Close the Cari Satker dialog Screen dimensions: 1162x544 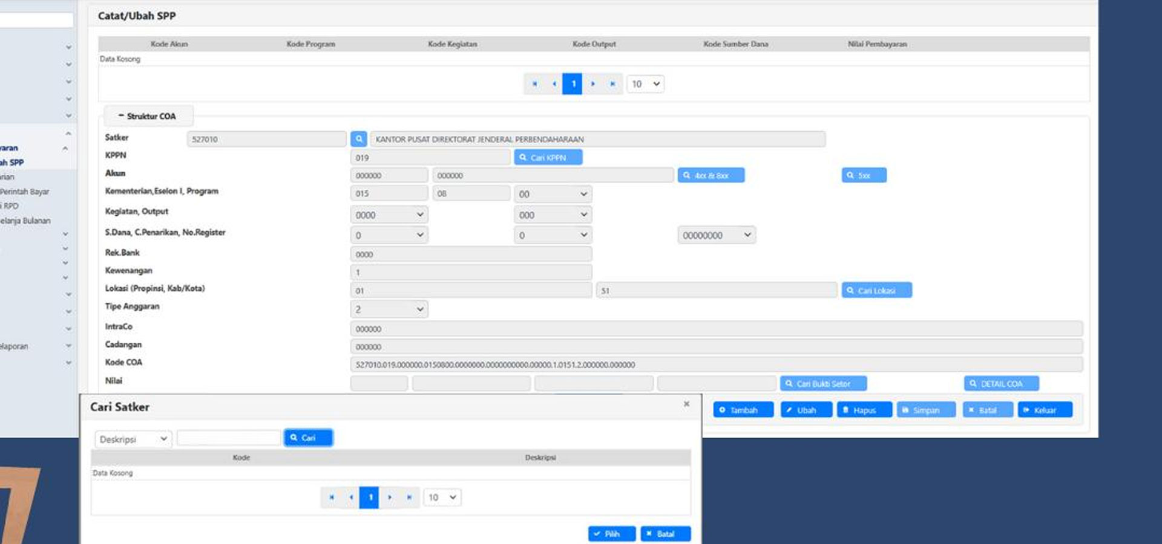click(x=686, y=404)
